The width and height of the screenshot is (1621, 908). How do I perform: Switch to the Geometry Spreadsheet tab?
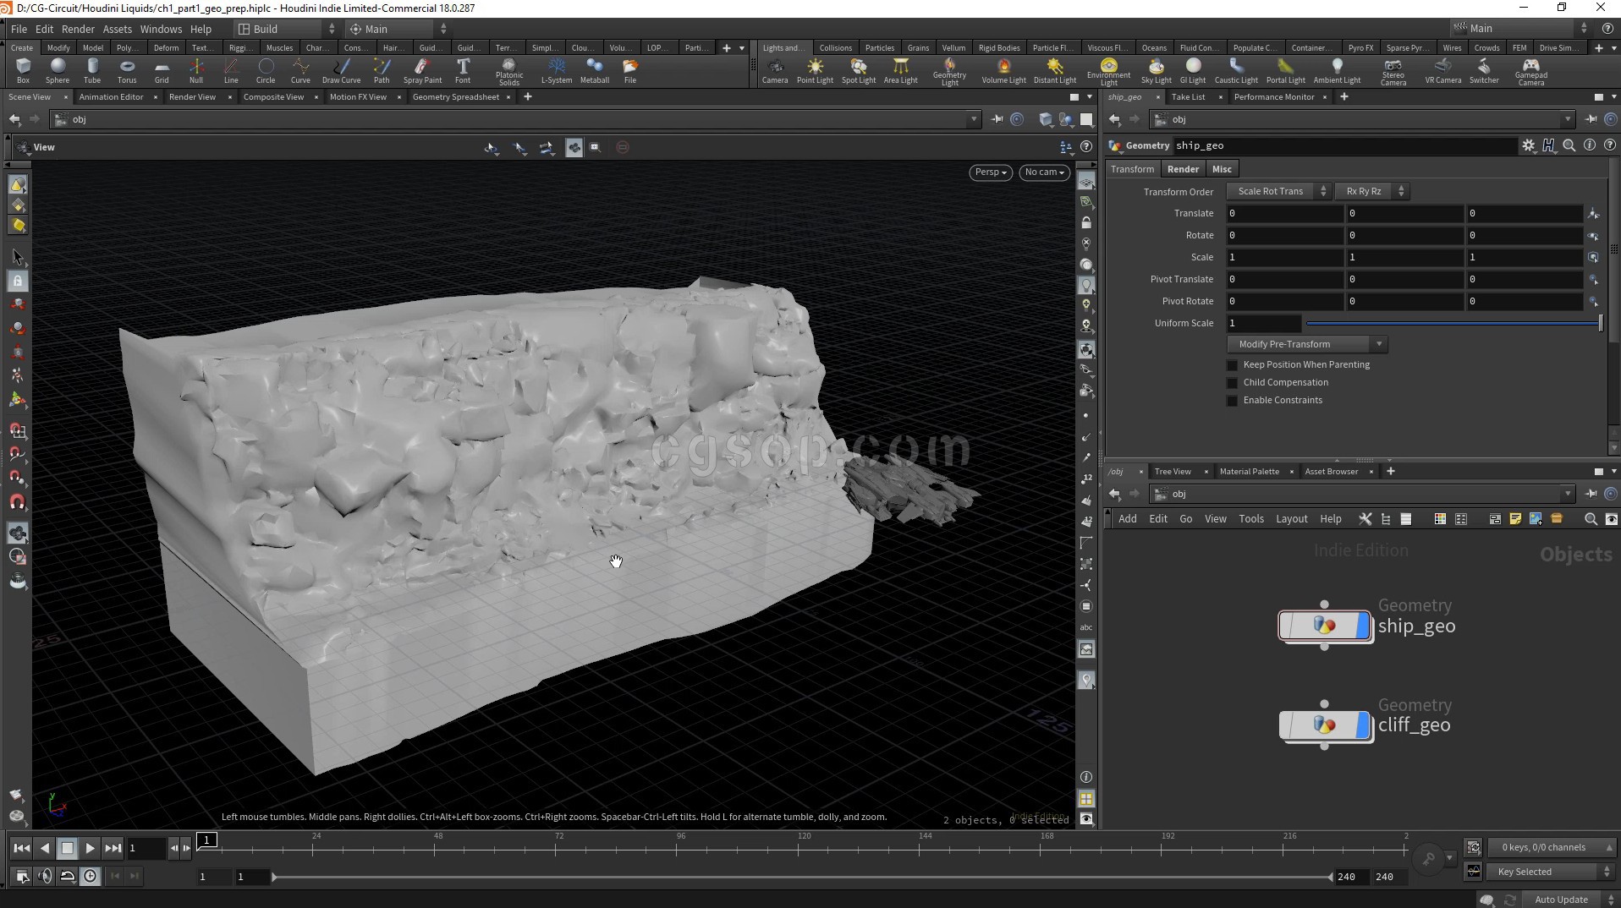coord(455,97)
